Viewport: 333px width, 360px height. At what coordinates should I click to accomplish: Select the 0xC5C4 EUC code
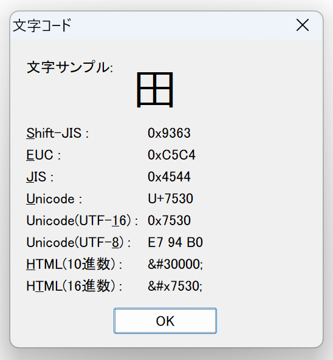171,155
